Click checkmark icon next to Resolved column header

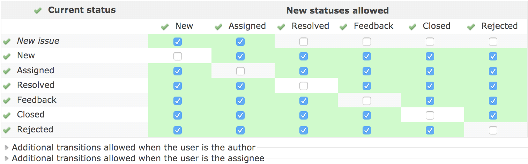point(281,27)
